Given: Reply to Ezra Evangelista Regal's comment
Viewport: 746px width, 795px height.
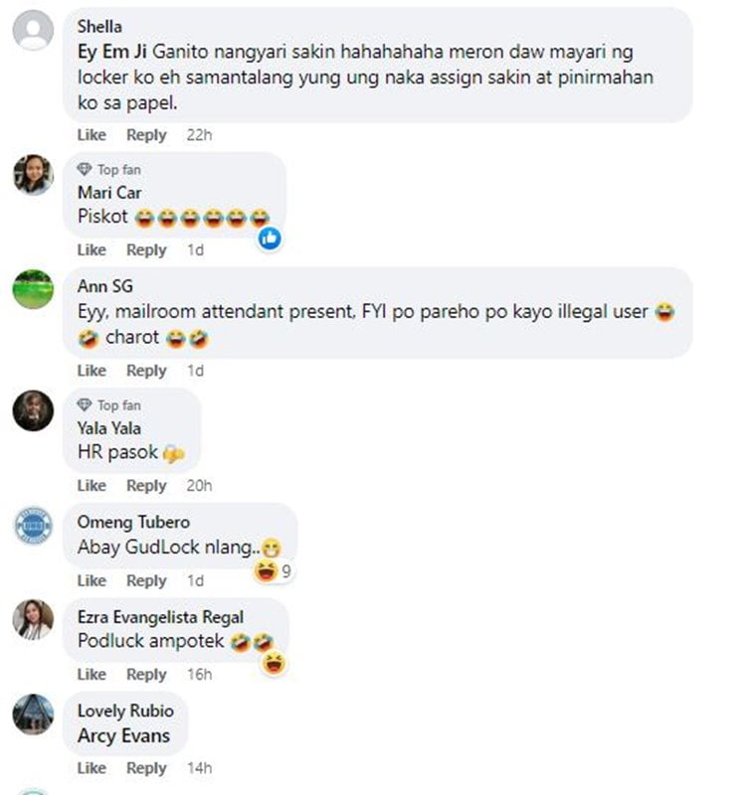Looking at the screenshot, I should click(x=146, y=675).
